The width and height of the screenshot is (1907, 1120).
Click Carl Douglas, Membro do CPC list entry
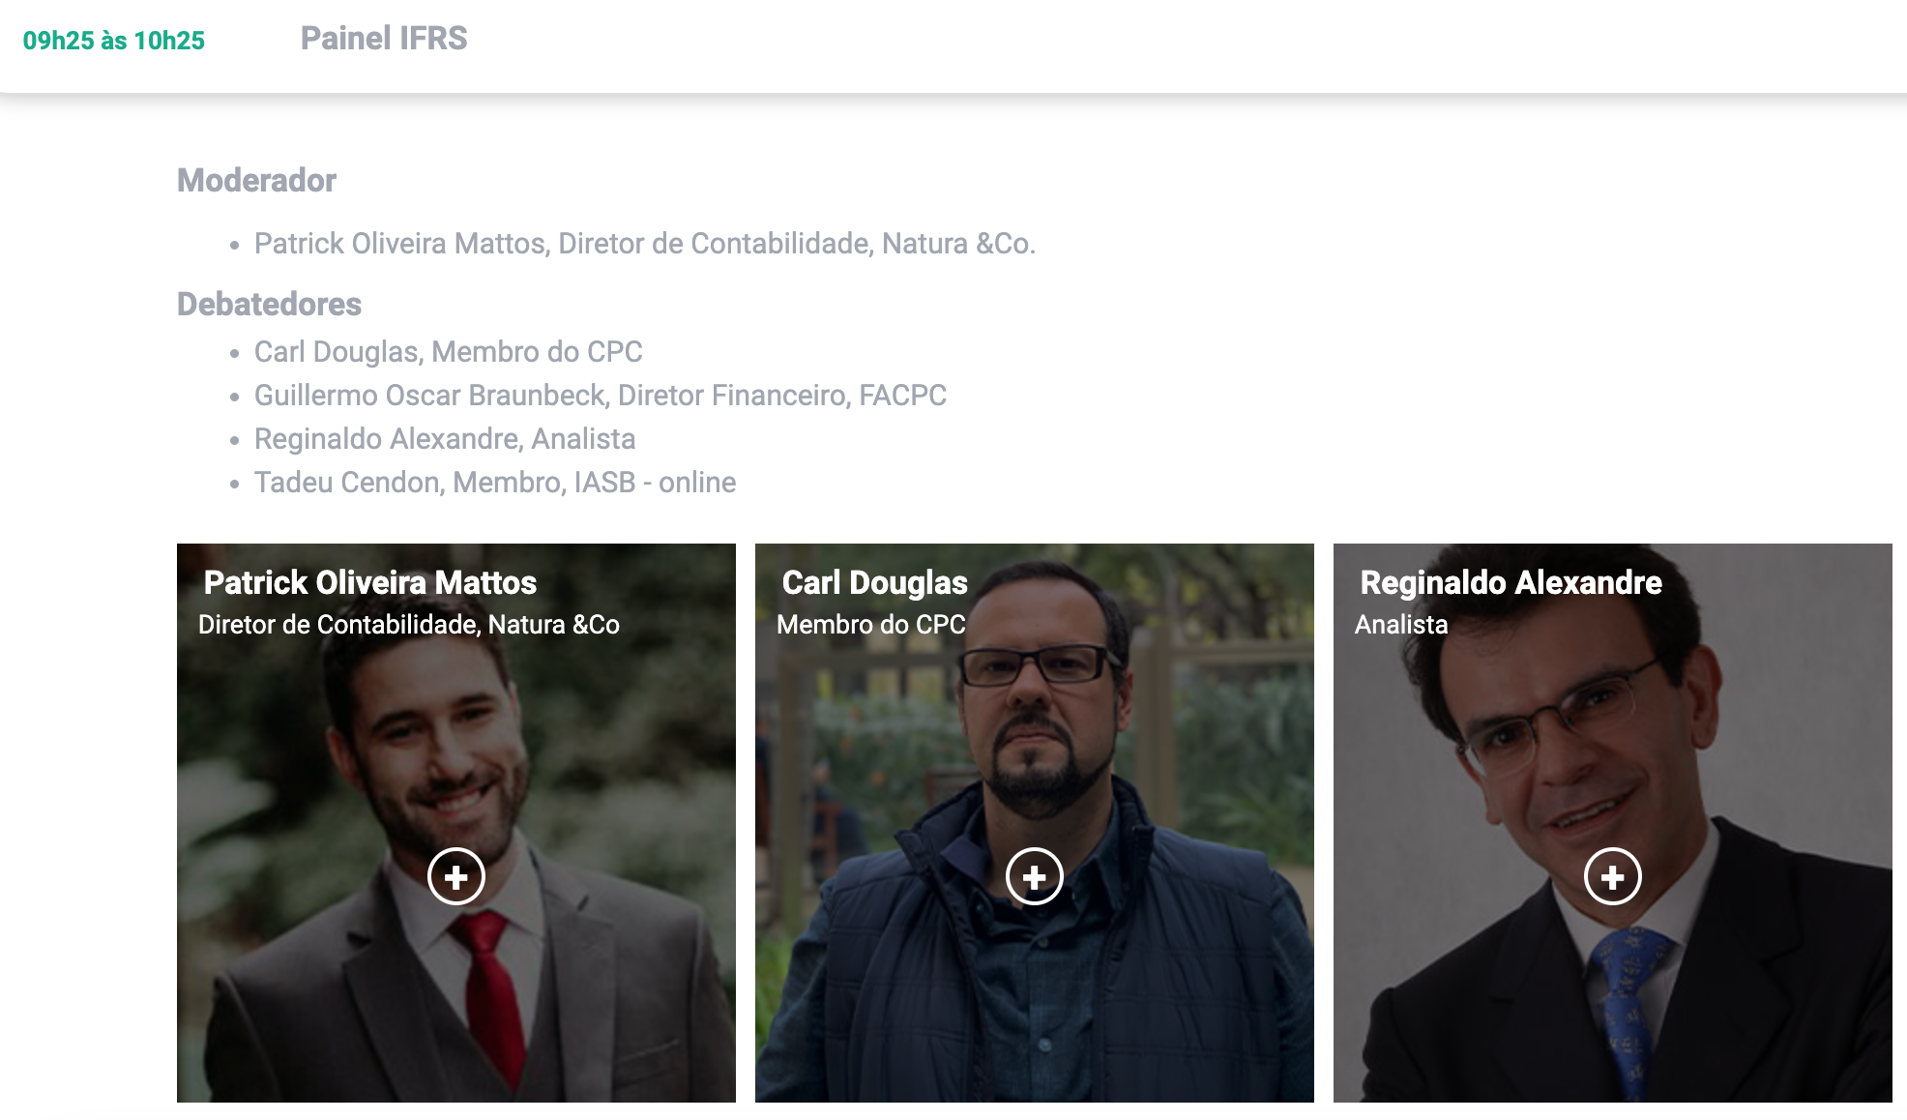(449, 352)
